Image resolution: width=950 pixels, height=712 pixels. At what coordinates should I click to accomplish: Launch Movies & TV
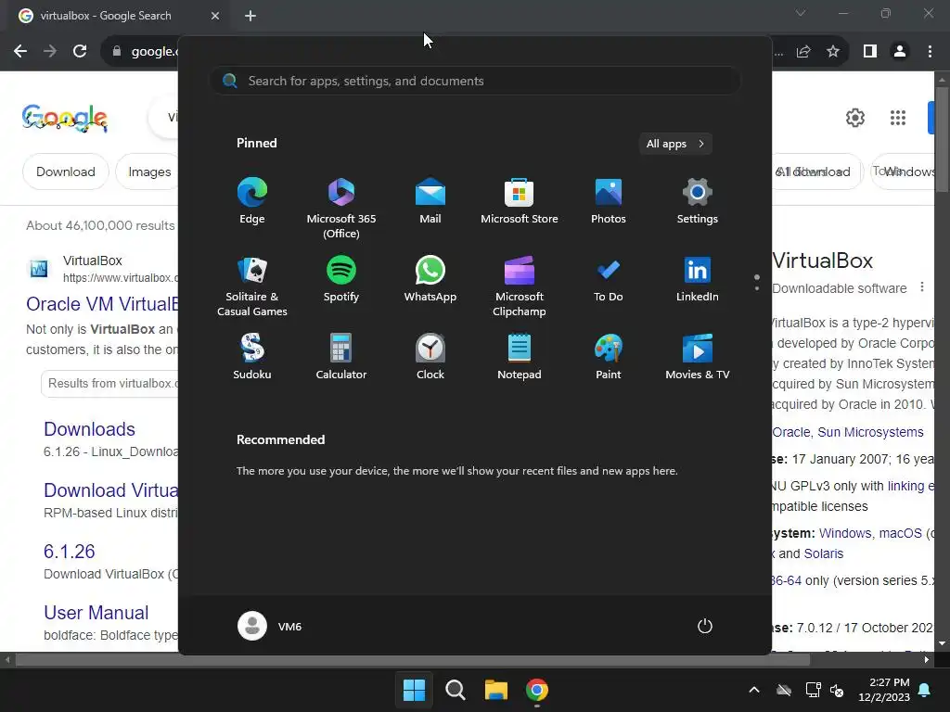[x=698, y=357]
